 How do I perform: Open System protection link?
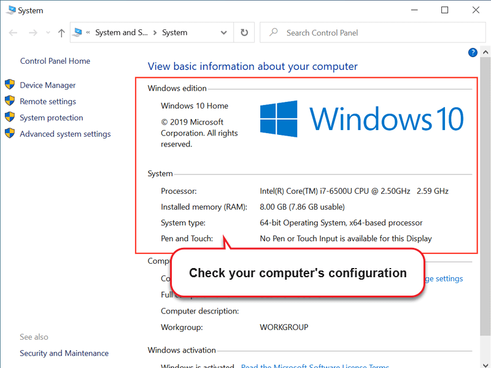click(52, 118)
